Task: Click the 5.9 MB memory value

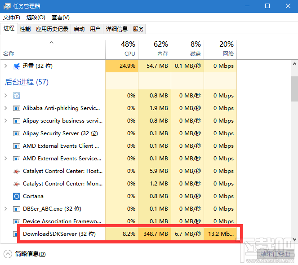Action: pos(159,171)
